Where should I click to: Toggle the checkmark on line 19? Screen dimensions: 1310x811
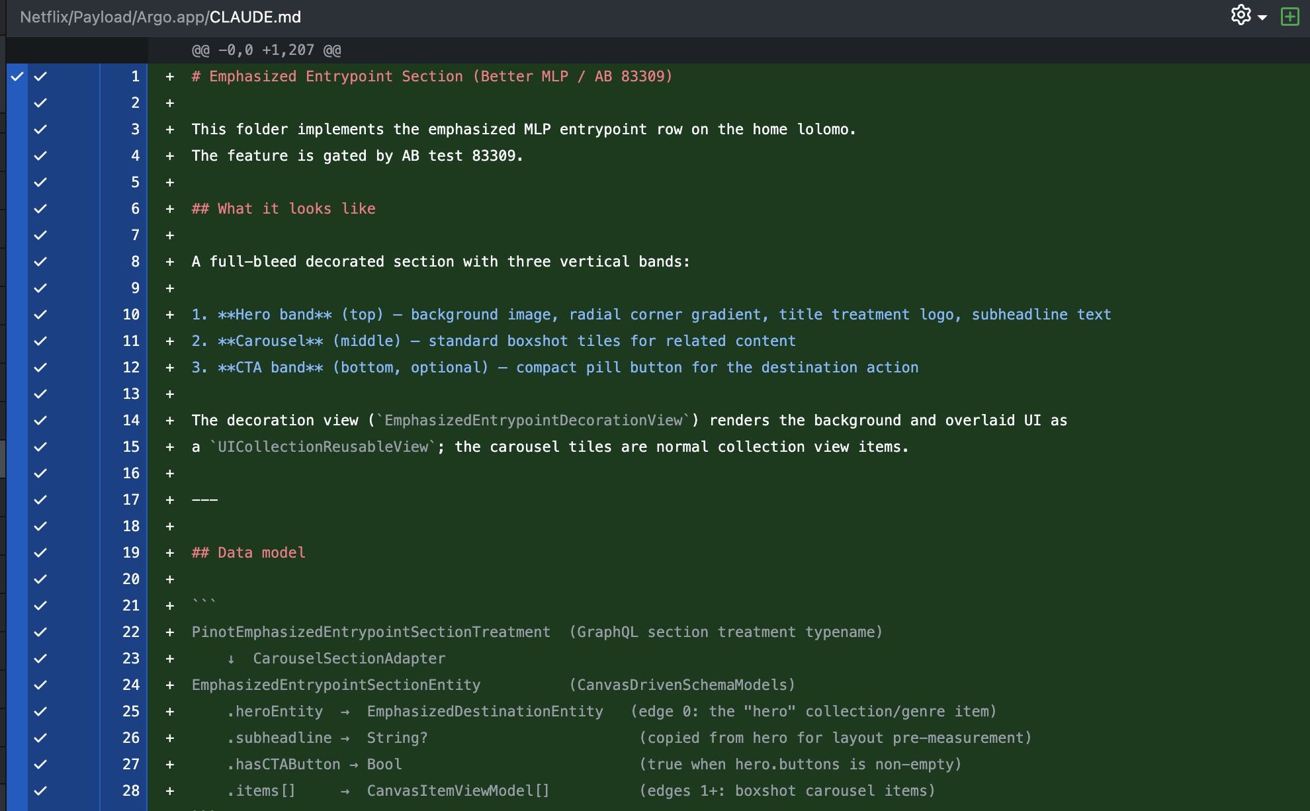40,552
